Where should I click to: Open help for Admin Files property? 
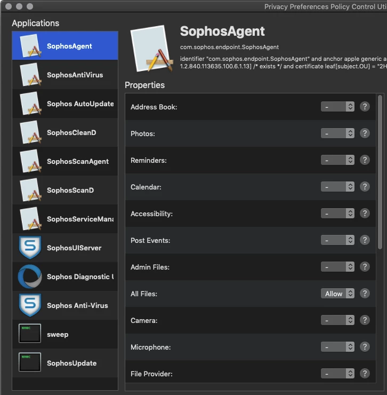pos(365,267)
